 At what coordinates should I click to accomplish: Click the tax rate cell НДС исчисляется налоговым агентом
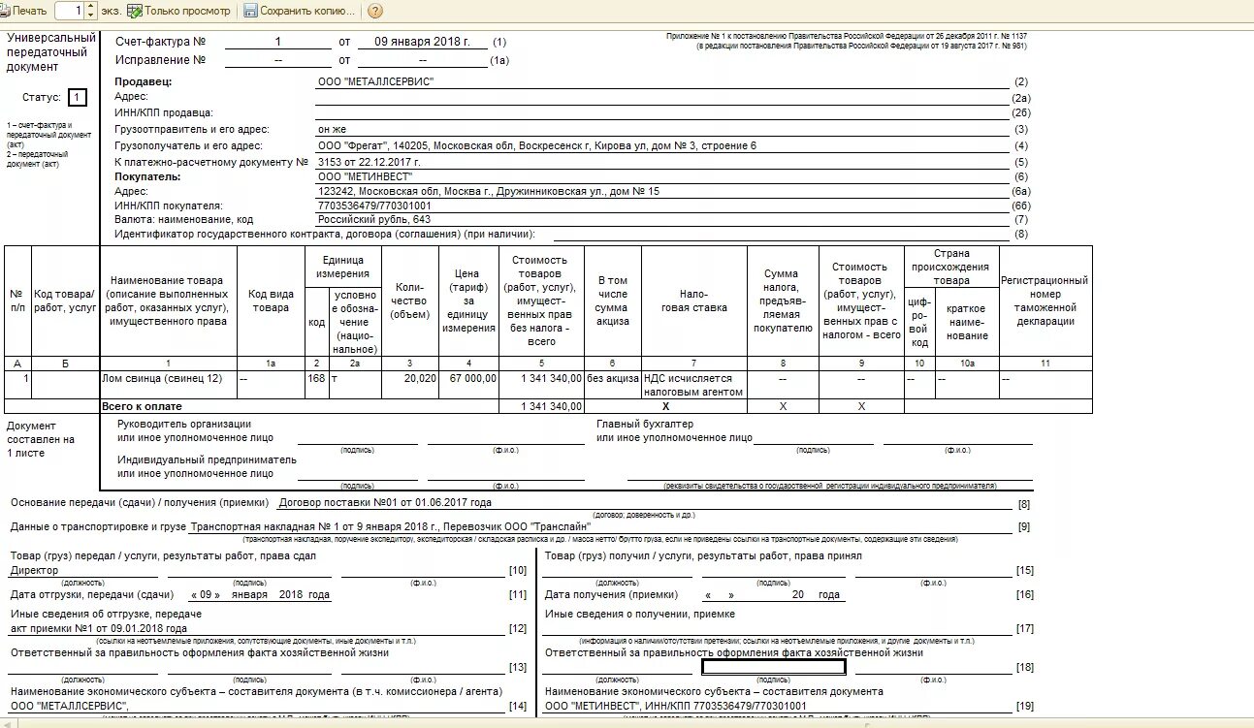point(694,385)
